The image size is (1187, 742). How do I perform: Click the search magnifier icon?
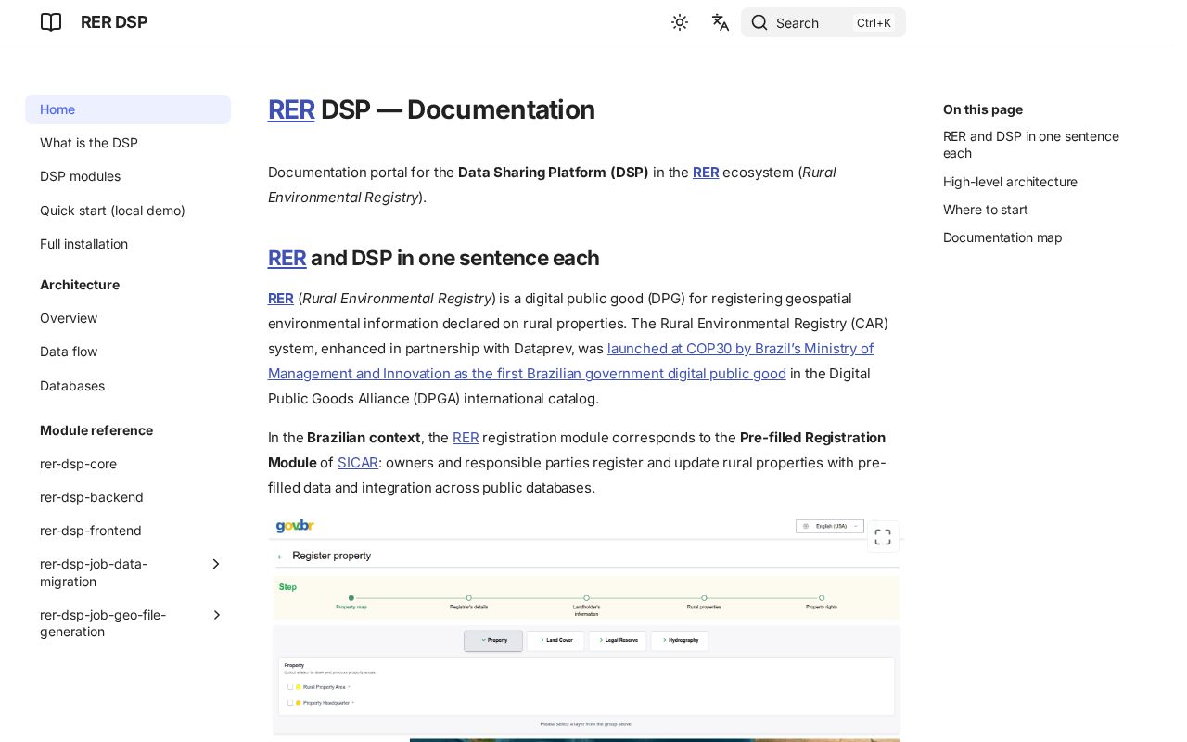point(759,22)
